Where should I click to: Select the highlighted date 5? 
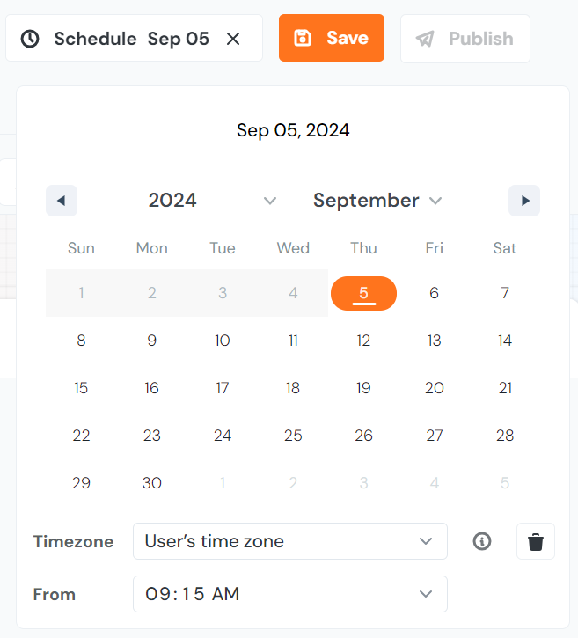[363, 293]
